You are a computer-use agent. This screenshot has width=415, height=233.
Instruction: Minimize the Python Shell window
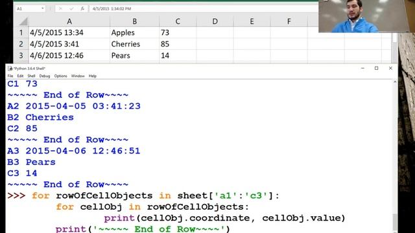point(362,68)
